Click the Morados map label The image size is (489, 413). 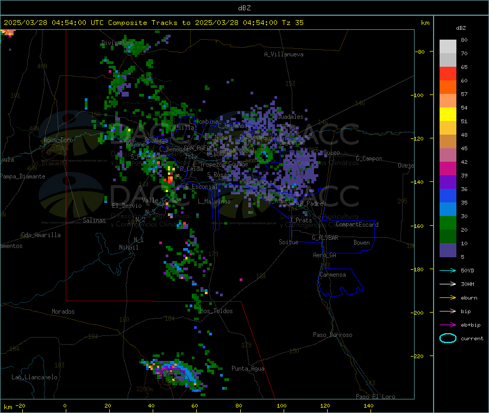coord(63,312)
